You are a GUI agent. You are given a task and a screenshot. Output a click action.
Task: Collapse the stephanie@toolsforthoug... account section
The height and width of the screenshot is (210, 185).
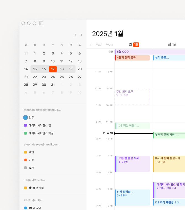[x=42, y=110]
